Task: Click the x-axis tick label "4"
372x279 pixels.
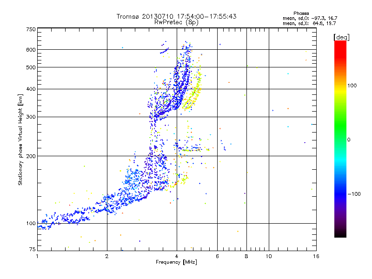Action: (177, 256)
